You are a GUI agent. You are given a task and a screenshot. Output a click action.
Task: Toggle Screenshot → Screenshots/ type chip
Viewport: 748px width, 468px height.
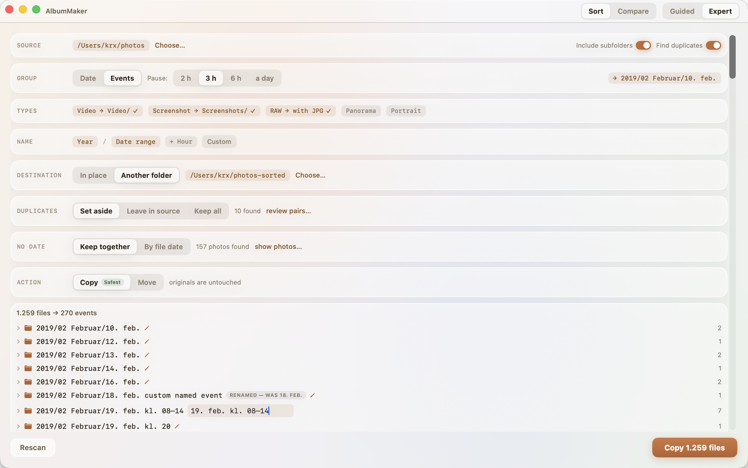point(204,111)
